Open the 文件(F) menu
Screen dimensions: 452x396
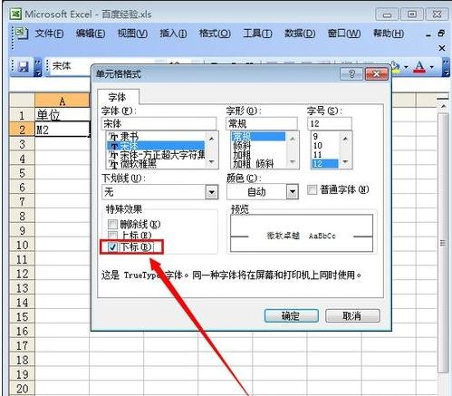tap(49, 34)
